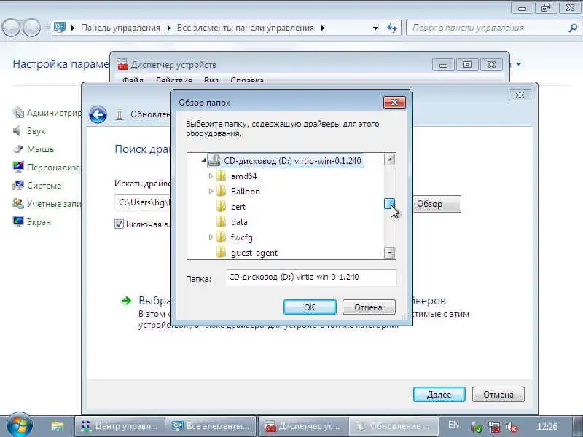This screenshot has height=437, width=583.
Task: Select the amd64 folder row
Action: [x=243, y=176]
